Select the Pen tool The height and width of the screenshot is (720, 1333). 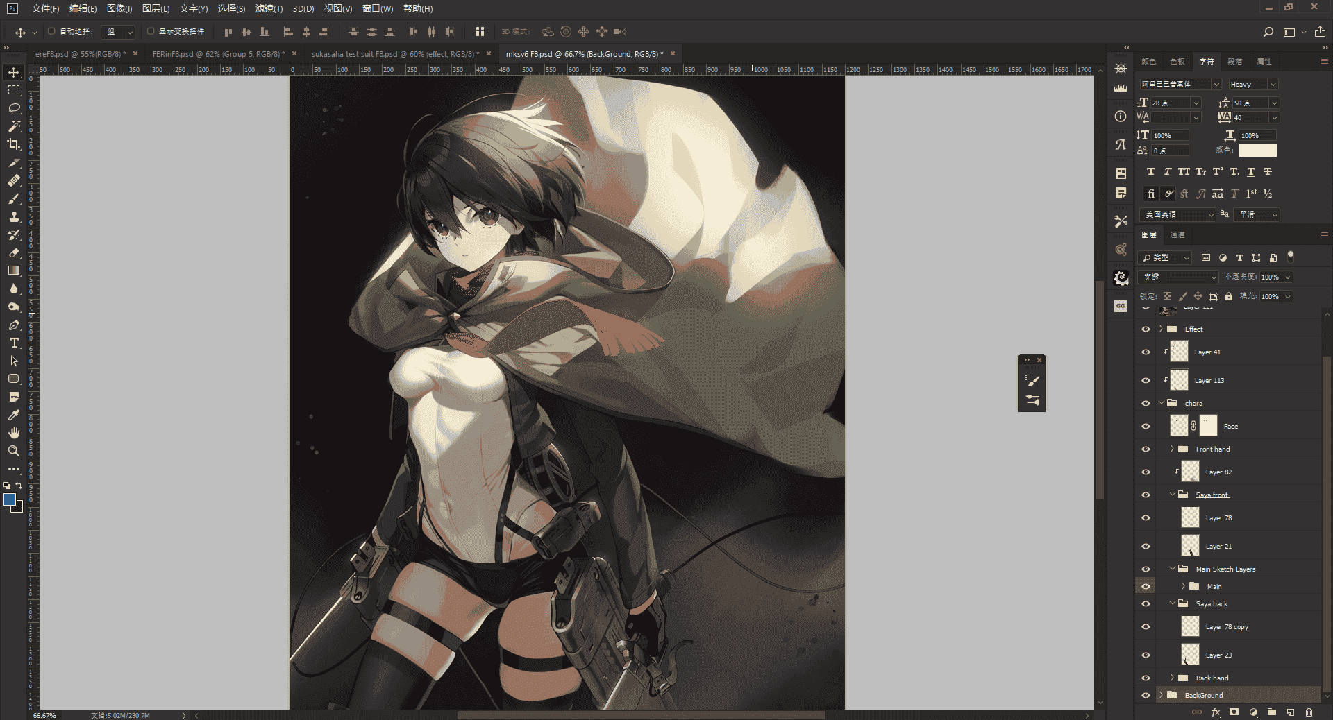tap(14, 325)
